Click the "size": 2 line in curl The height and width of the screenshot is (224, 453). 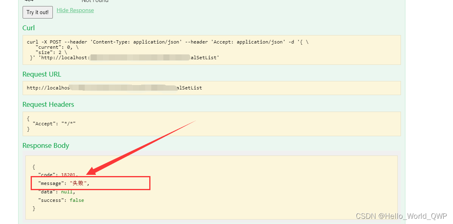click(51, 52)
